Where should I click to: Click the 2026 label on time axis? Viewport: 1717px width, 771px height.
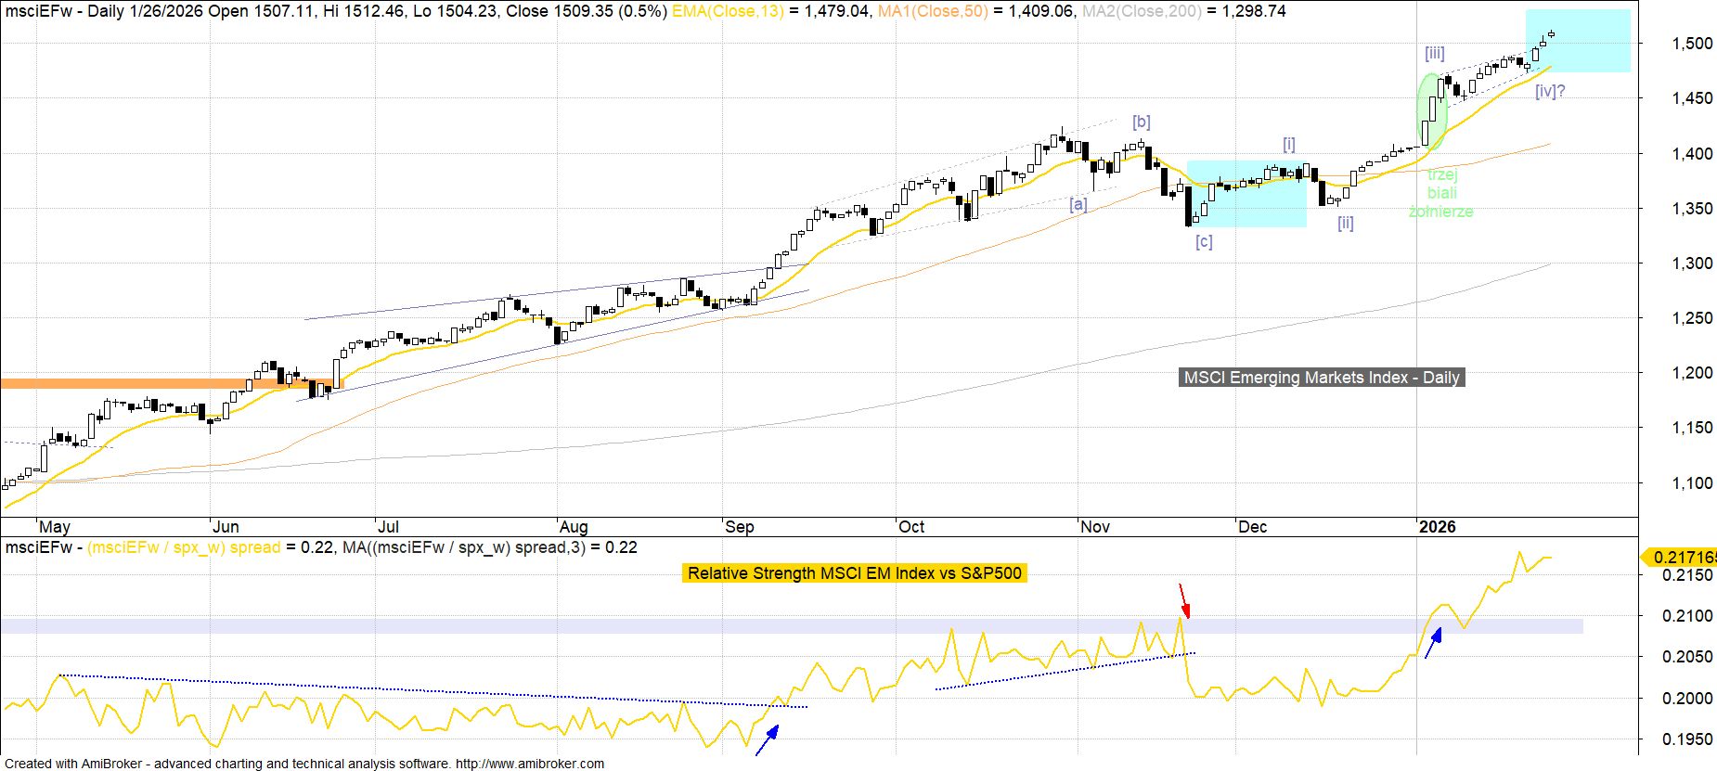click(x=1438, y=527)
